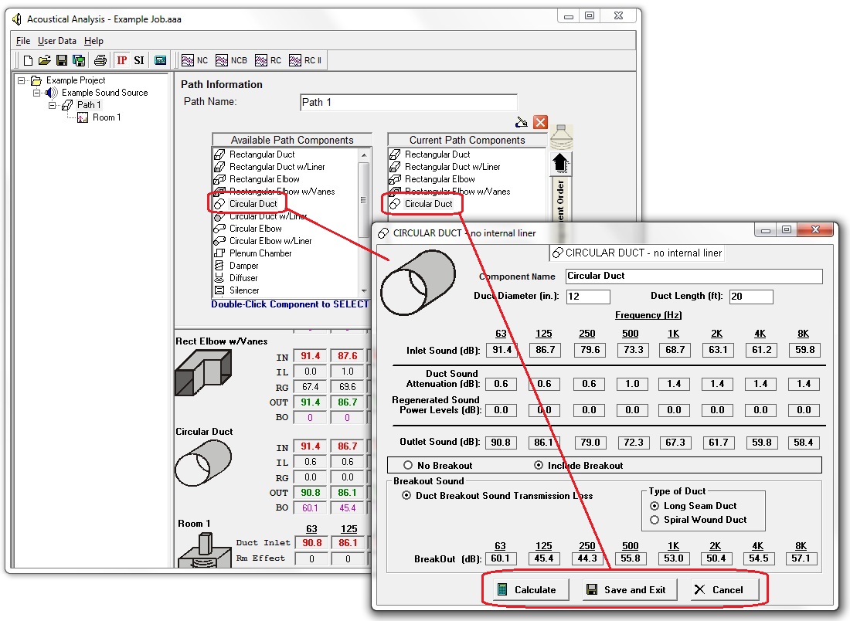Click the Duct Length input field
850x621 pixels.
pos(751,297)
